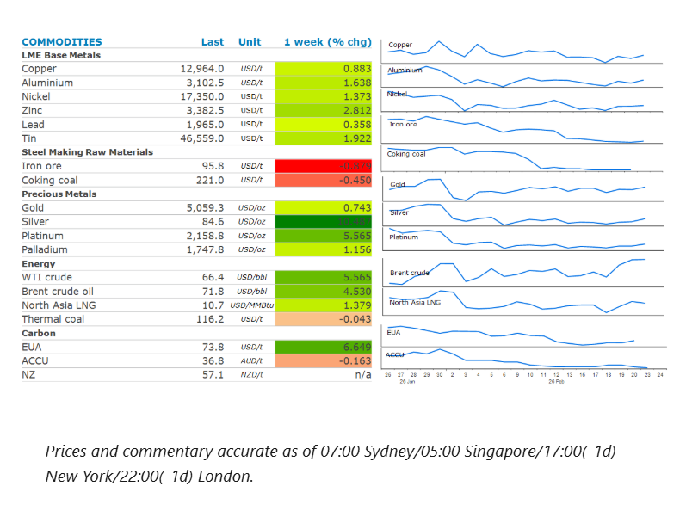The width and height of the screenshot is (686, 517).
Task: Click the Coking coal sparkline chart
Action: [522, 158]
